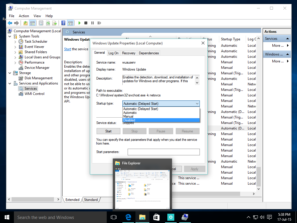Click the Apply button
The height and width of the screenshot is (223, 297).
point(195,169)
